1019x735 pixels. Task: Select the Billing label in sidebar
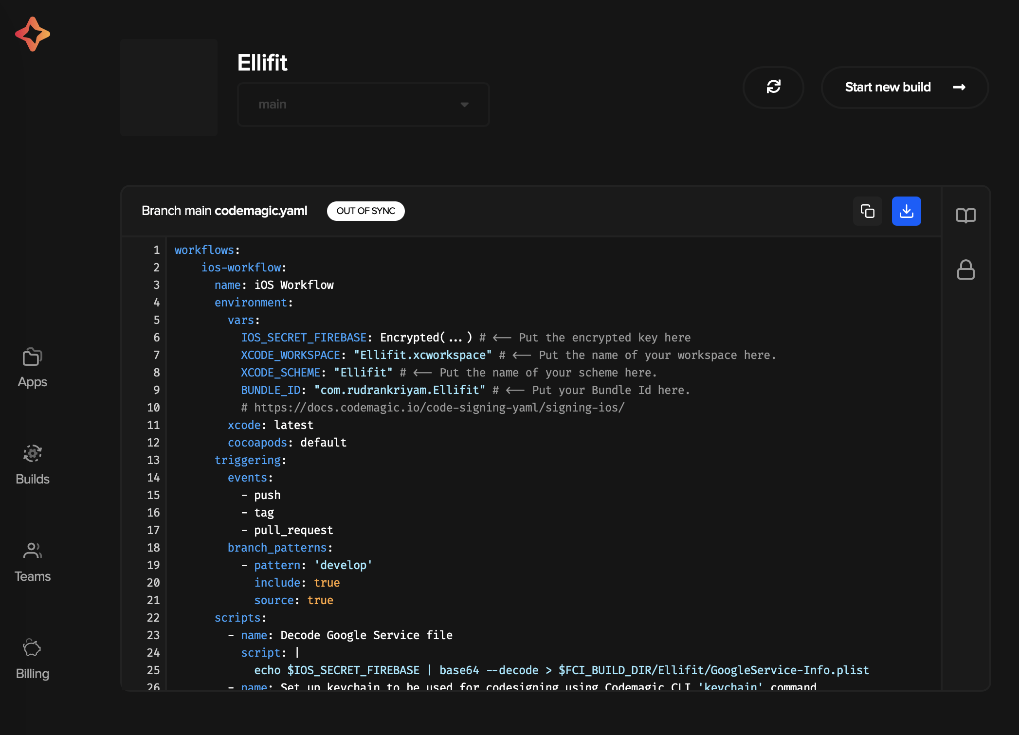33,674
